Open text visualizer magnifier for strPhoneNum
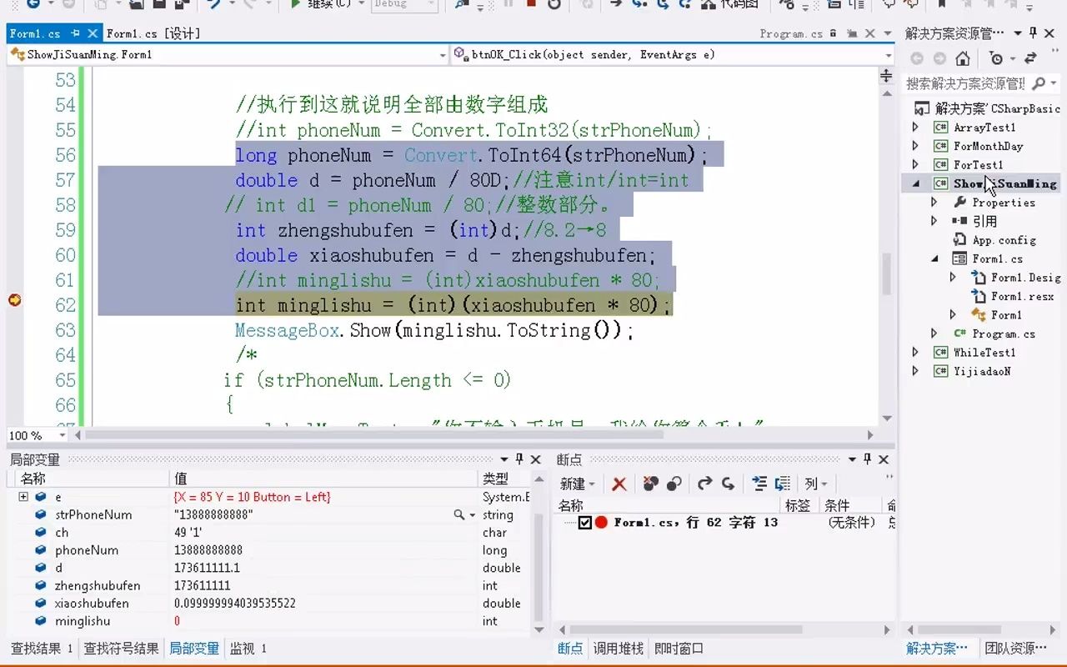The width and height of the screenshot is (1067, 667). [x=459, y=515]
